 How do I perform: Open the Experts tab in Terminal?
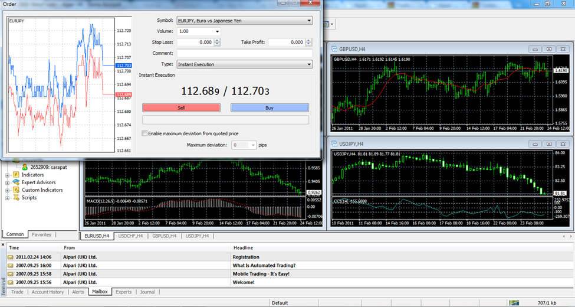point(124,292)
